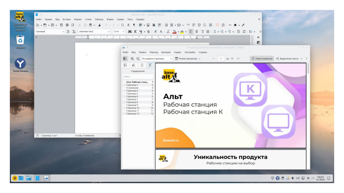Expand Writer toolbar overflow chevron
Viewport: 344px width, 193px height.
pyautogui.click(x=260, y=31)
